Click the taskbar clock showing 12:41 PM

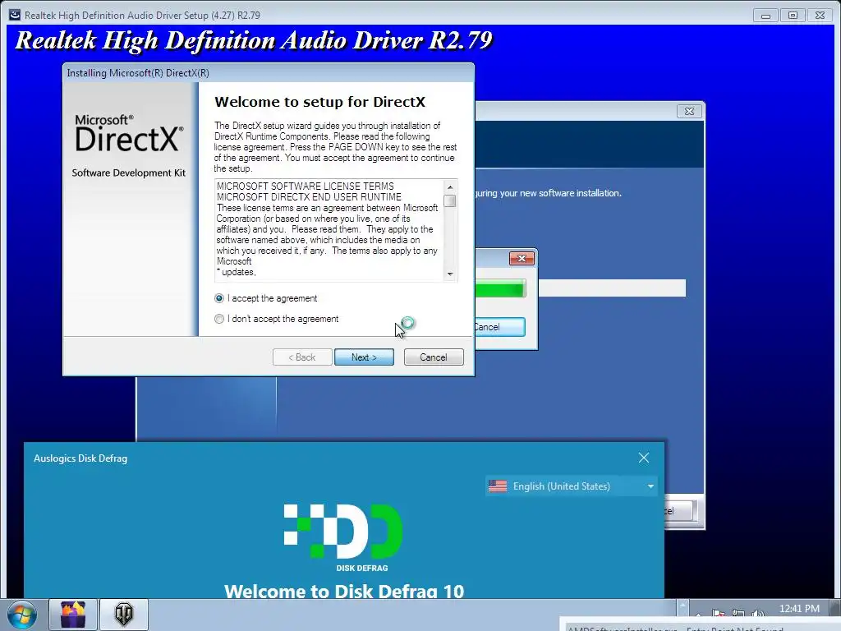pos(799,609)
